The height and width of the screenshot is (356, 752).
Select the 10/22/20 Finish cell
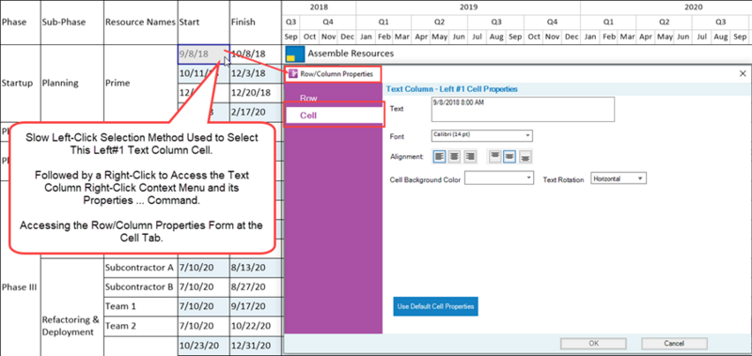tap(255, 326)
